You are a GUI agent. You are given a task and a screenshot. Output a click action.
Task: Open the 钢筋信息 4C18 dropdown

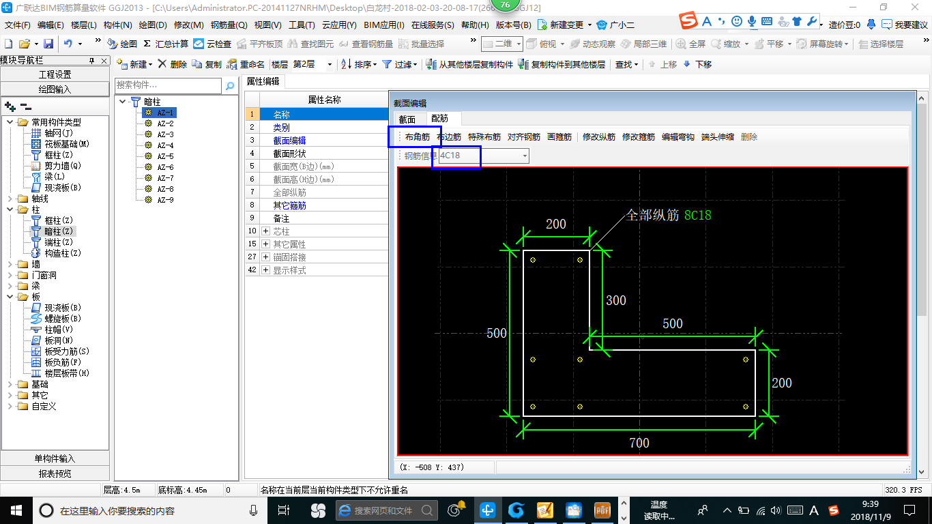click(525, 156)
